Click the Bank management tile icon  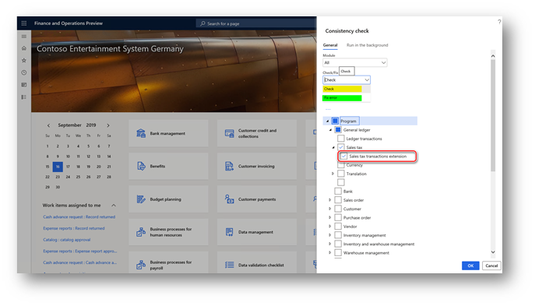pyautogui.click(x=141, y=133)
